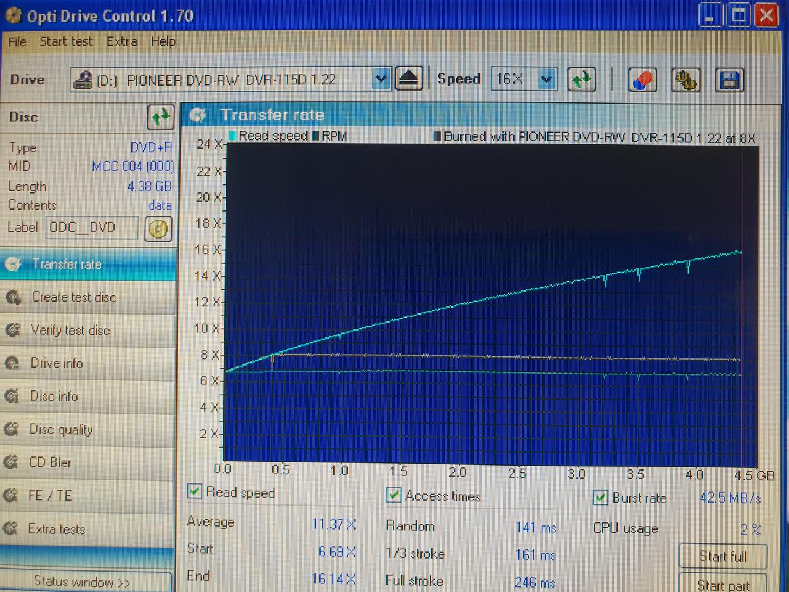Go to the CD Bler test
This screenshot has height=592, width=789.
pos(88,462)
